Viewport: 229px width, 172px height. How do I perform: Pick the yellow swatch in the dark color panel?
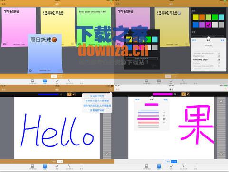[x=196, y=17]
